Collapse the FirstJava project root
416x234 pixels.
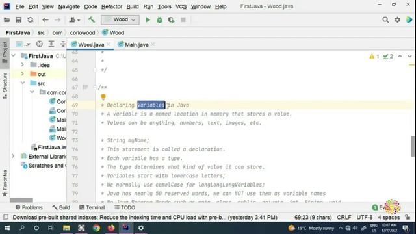[13, 56]
